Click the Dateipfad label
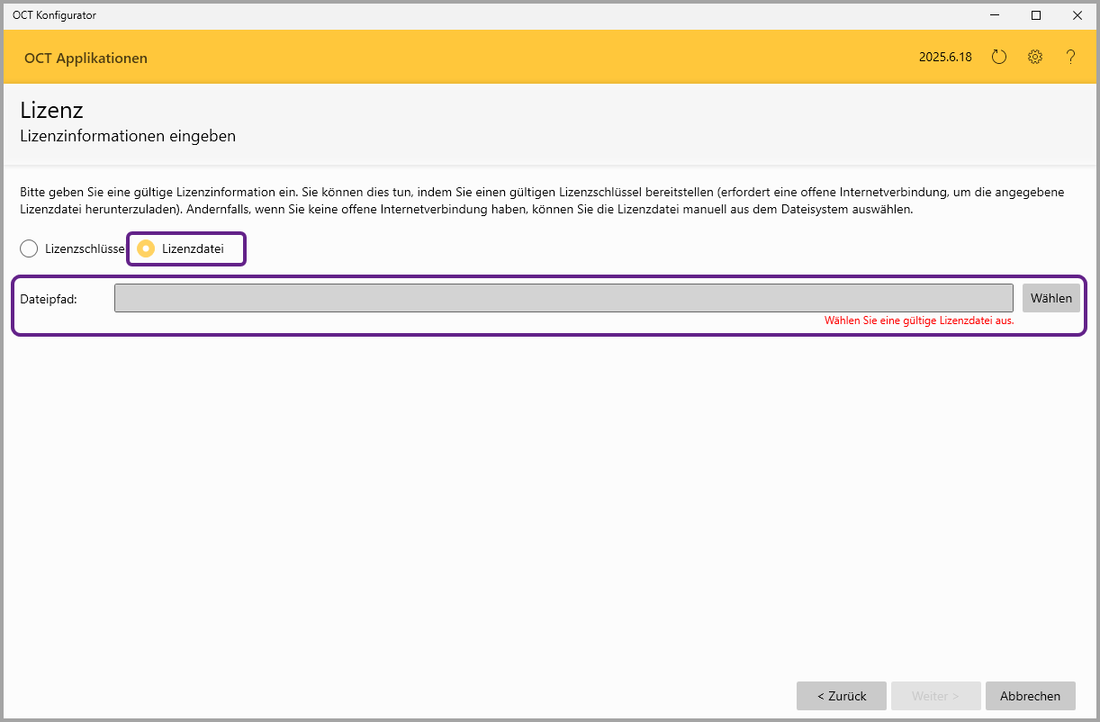1100x722 pixels. coord(49,299)
